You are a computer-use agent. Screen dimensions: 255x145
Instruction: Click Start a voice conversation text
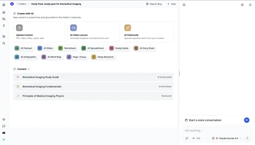(205, 120)
